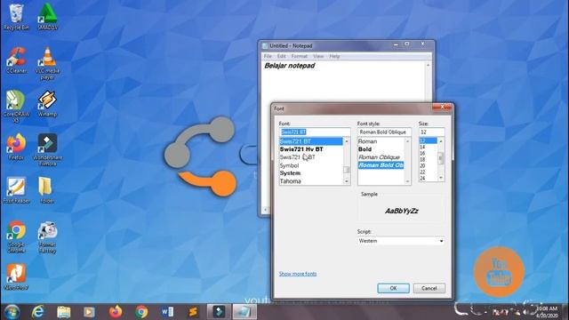Open the Notepad Format menu
569x320 pixels.
300,56
